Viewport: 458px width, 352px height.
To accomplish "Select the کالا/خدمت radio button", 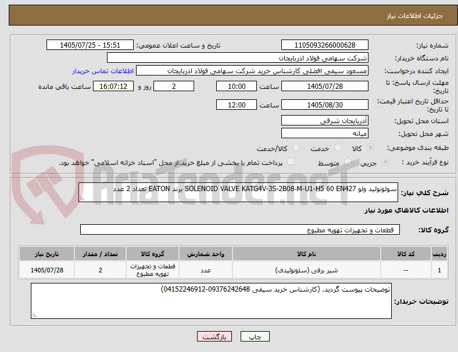I will point(296,148).
